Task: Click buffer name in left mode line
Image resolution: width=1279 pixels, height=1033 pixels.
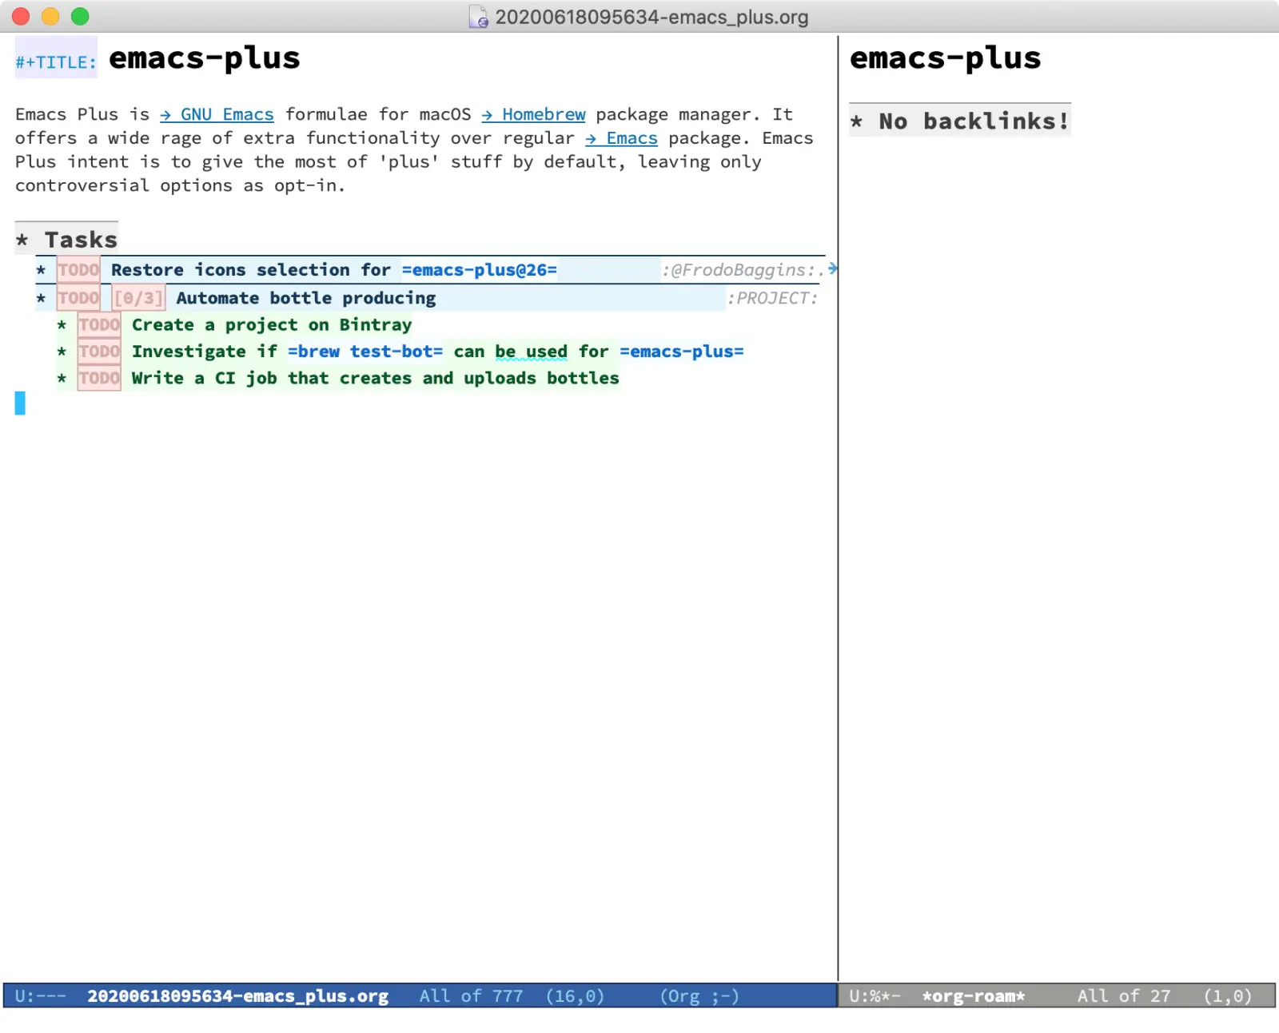Action: click(237, 996)
